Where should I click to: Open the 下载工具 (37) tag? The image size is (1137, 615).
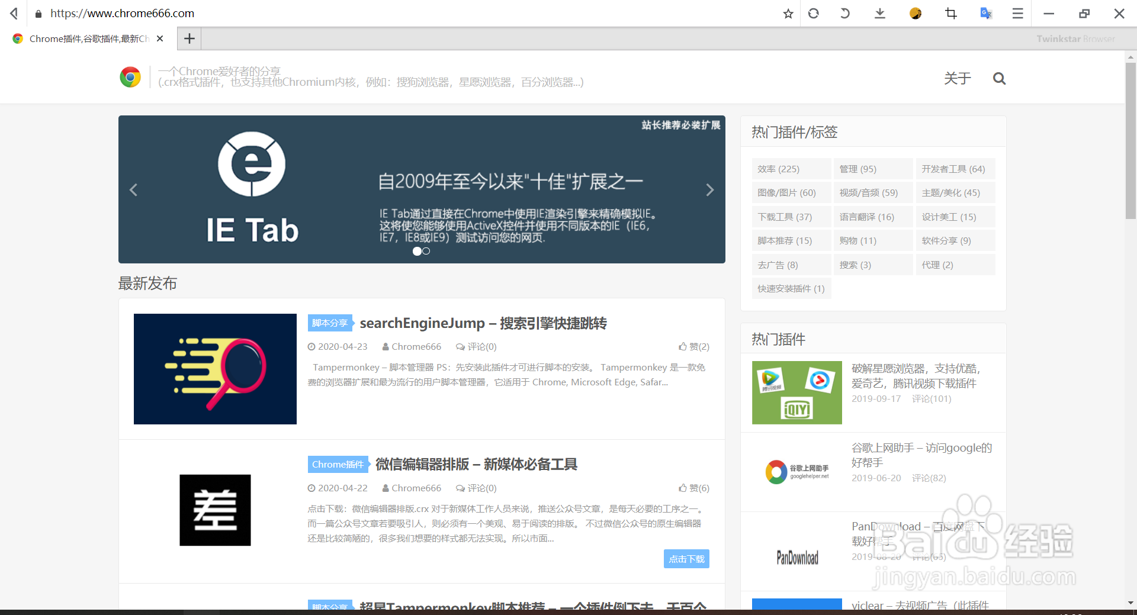pos(791,217)
